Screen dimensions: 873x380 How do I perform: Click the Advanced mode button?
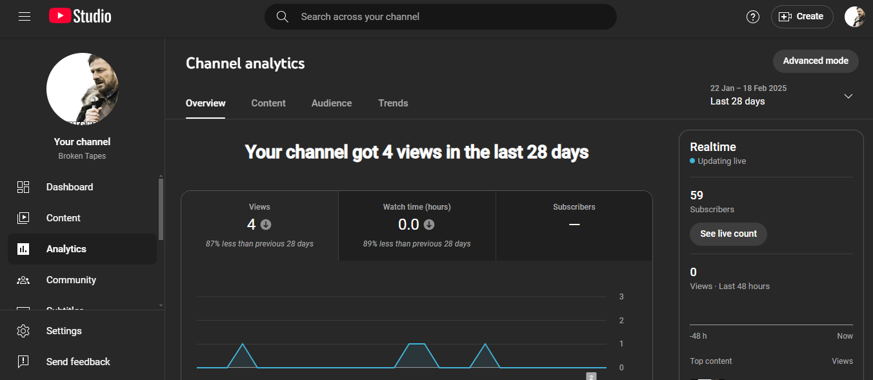click(x=816, y=61)
